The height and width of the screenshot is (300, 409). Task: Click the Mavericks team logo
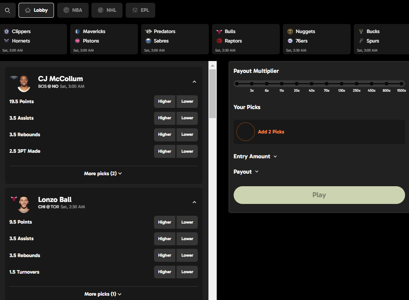tap(78, 31)
